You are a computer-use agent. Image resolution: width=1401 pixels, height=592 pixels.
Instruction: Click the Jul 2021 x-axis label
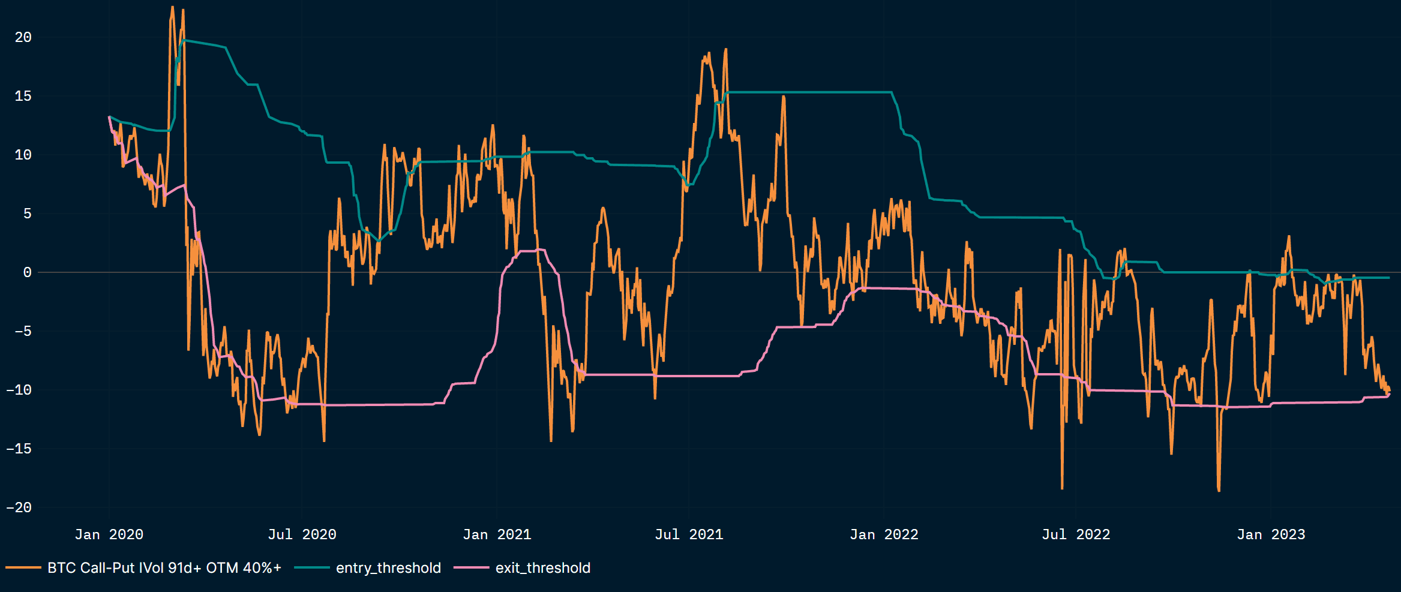(x=689, y=534)
